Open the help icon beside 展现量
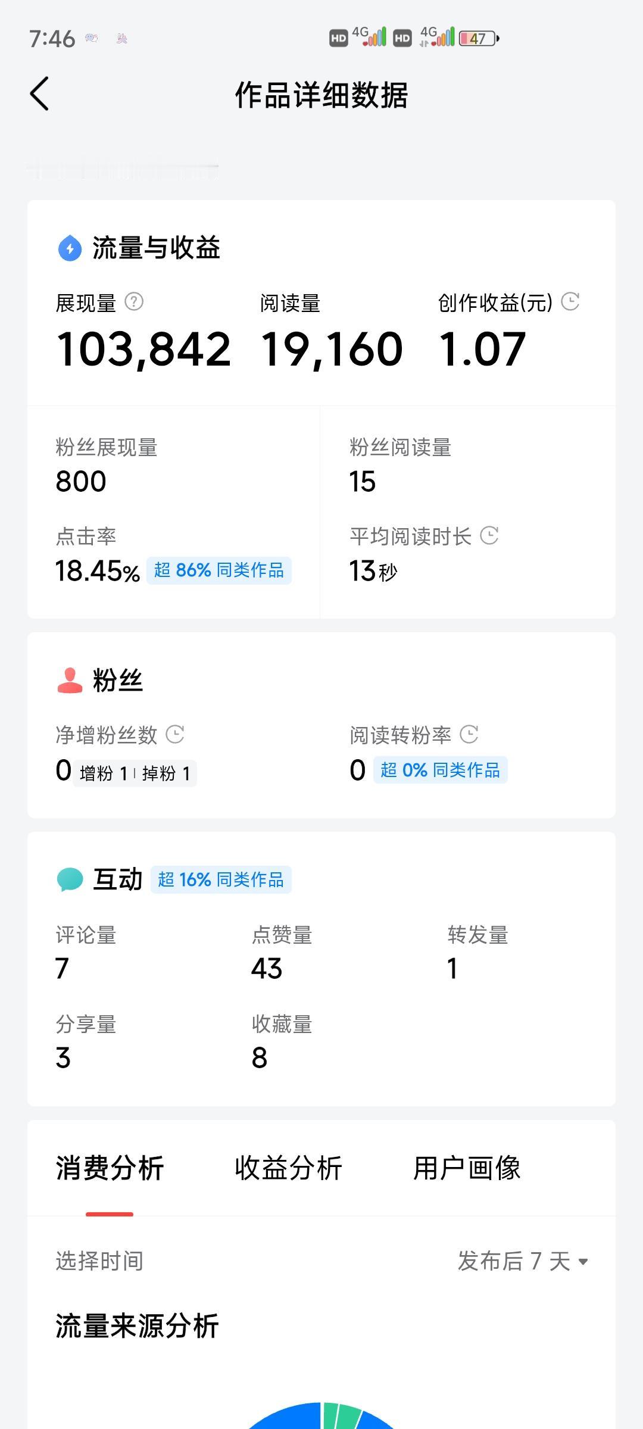This screenshot has width=643, height=1429. click(134, 302)
